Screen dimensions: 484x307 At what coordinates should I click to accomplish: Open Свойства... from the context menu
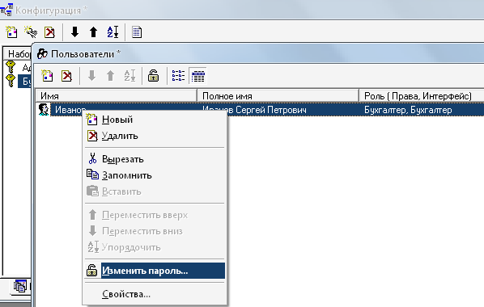coord(155,294)
